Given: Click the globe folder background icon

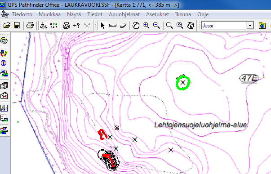Looking at the screenshot, I should [262, 26].
